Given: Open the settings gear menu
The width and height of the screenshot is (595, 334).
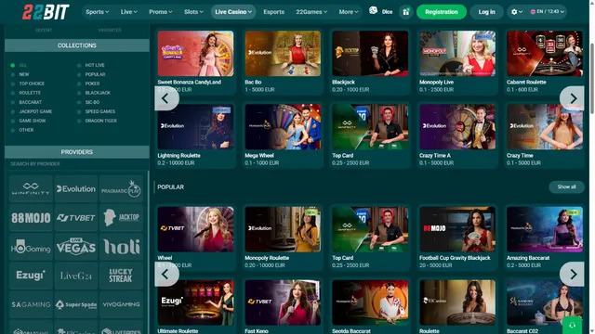Looking at the screenshot, I should 517,12.
